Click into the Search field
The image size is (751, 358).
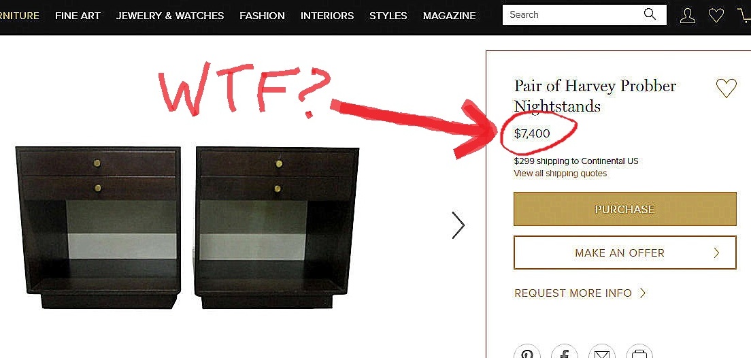tap(572, 15)
